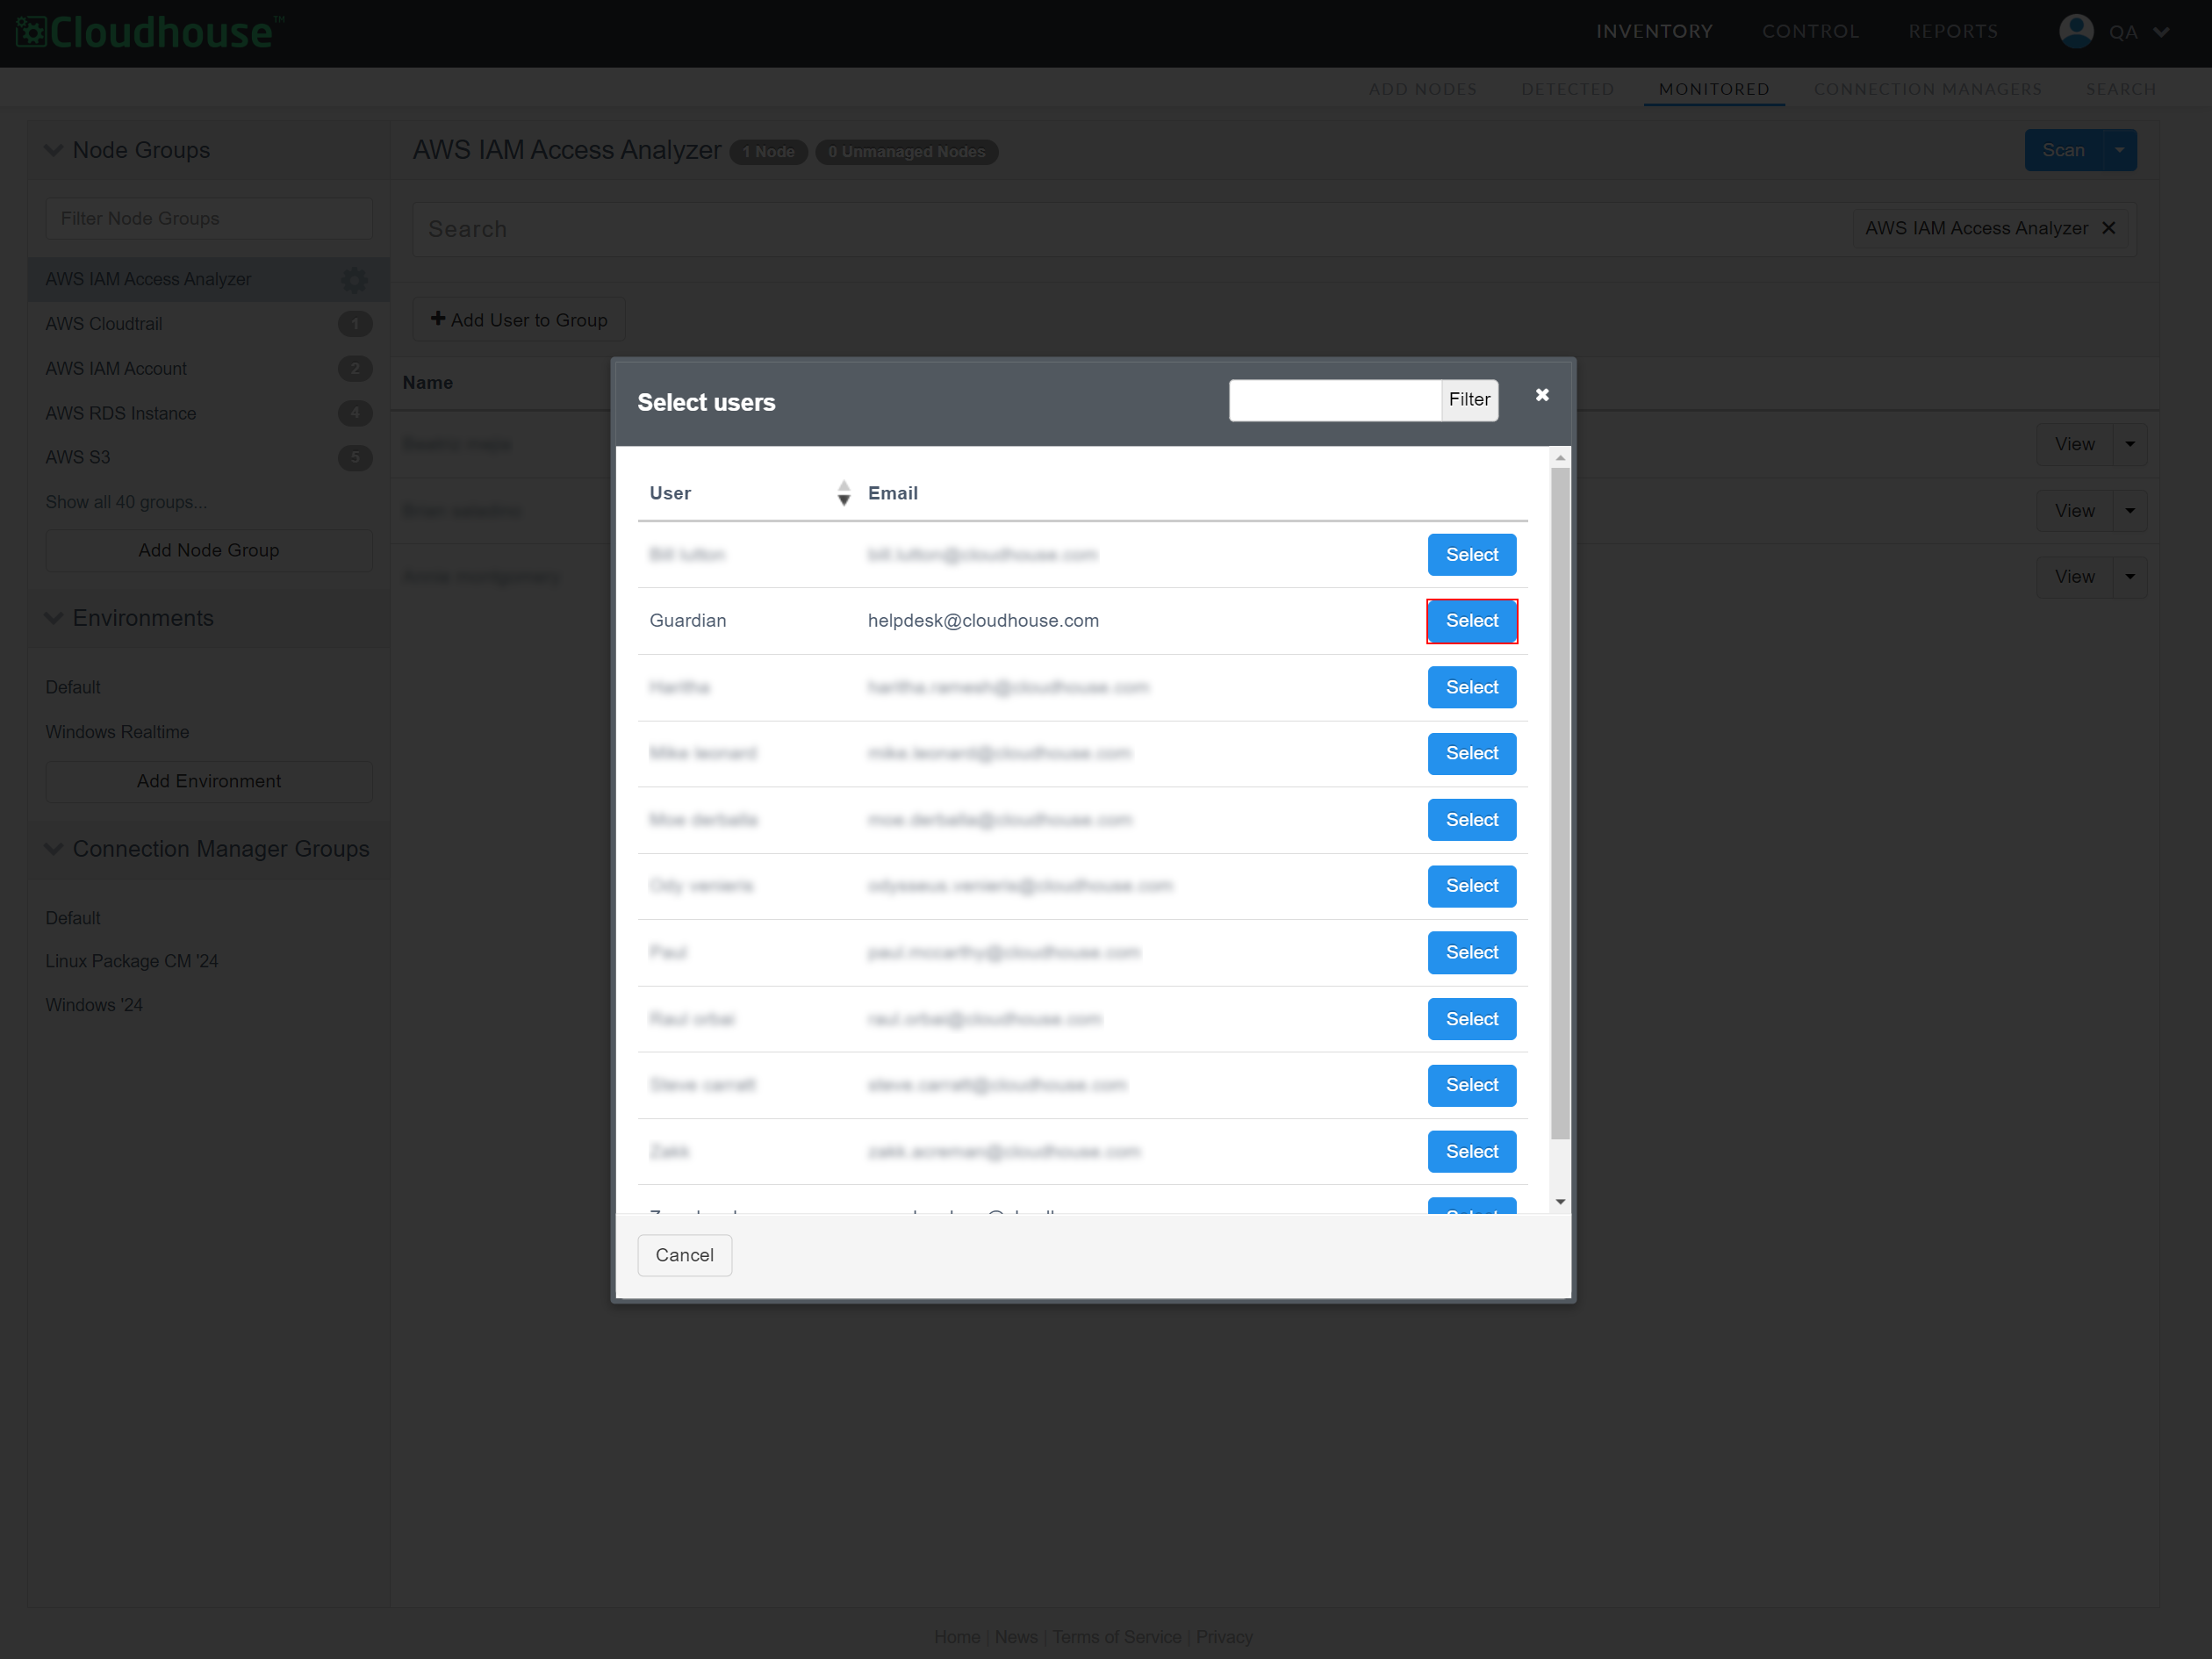
Task: Switch to the Search tab
Action: 2120,89
